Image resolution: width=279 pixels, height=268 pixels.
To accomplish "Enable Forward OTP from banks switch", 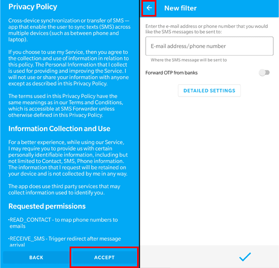I will 265,72.
